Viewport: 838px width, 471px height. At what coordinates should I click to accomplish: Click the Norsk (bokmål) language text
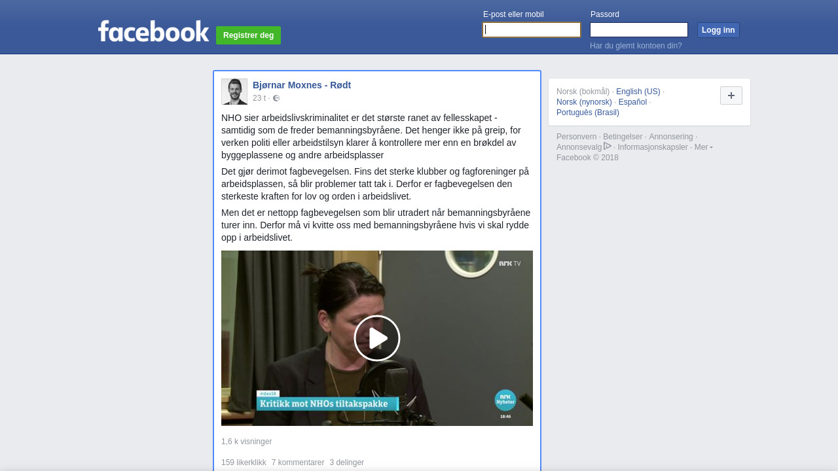coord(583,92)
